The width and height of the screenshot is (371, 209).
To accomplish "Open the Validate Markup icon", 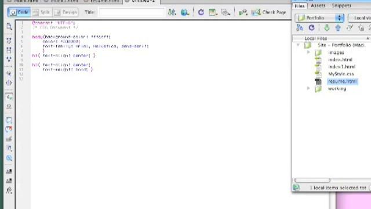I will coord(243,12).
